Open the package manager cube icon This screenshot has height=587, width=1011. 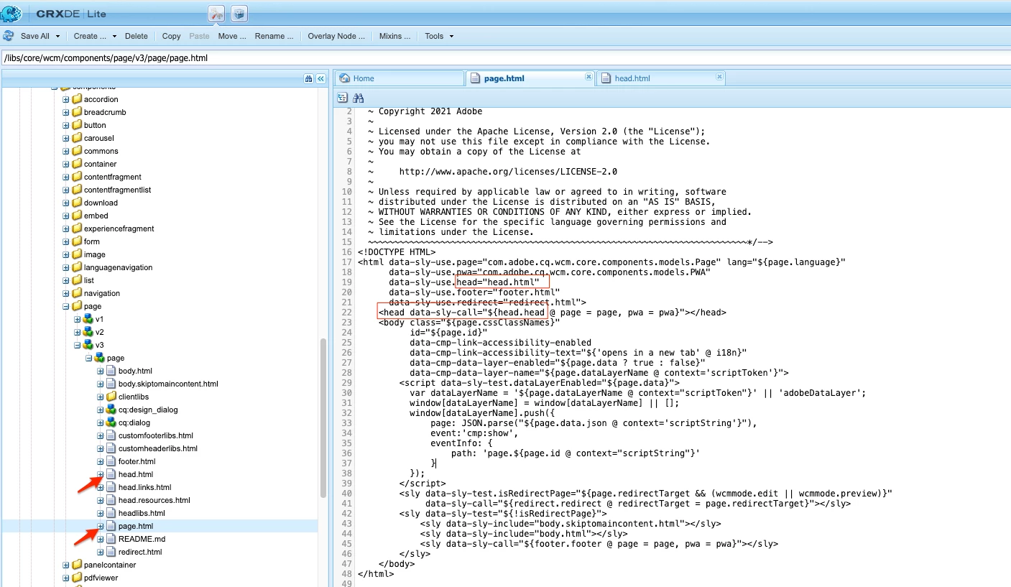click(x=239, y=14)
